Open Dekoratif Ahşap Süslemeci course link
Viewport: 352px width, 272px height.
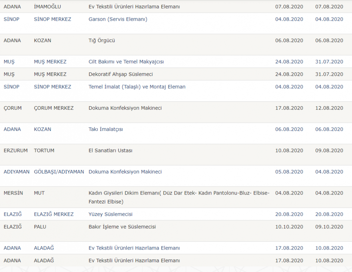pyautogui.click(x=120, y=74)
